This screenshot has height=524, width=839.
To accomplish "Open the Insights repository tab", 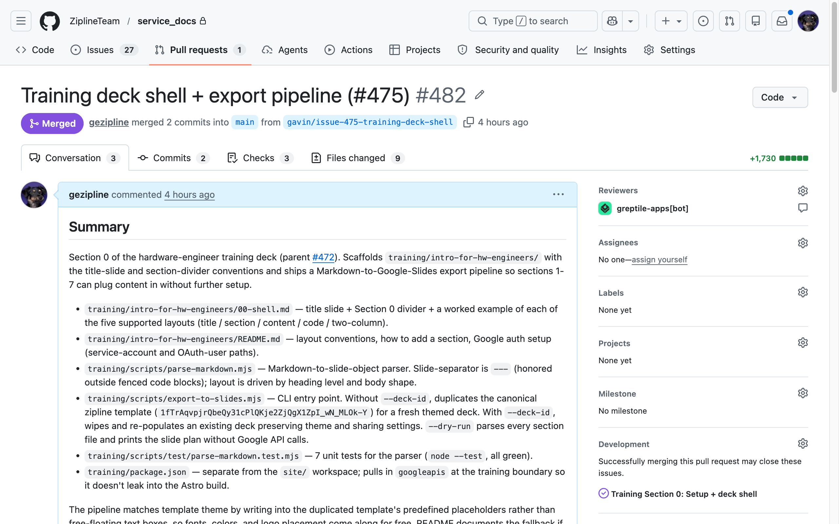I will (601, 50).
